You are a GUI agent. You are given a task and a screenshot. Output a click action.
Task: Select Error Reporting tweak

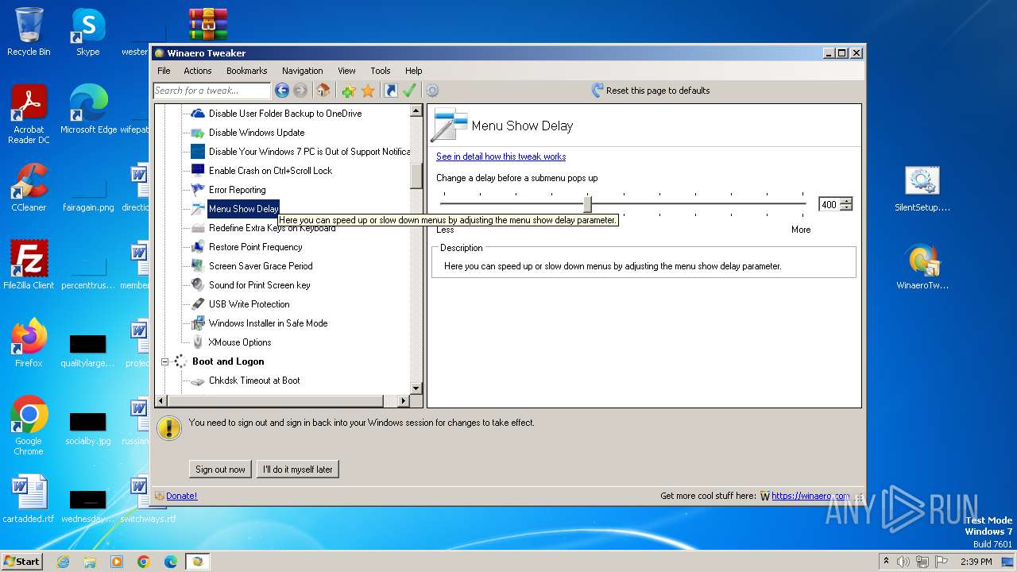click(237, 190)
